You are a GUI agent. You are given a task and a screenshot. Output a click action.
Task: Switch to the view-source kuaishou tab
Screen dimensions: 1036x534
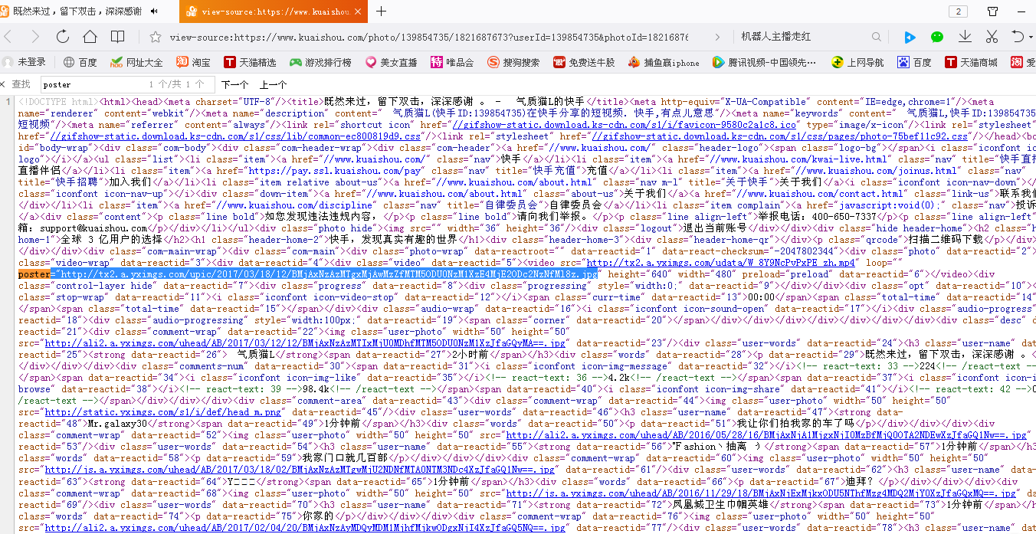tap(268, 11)
